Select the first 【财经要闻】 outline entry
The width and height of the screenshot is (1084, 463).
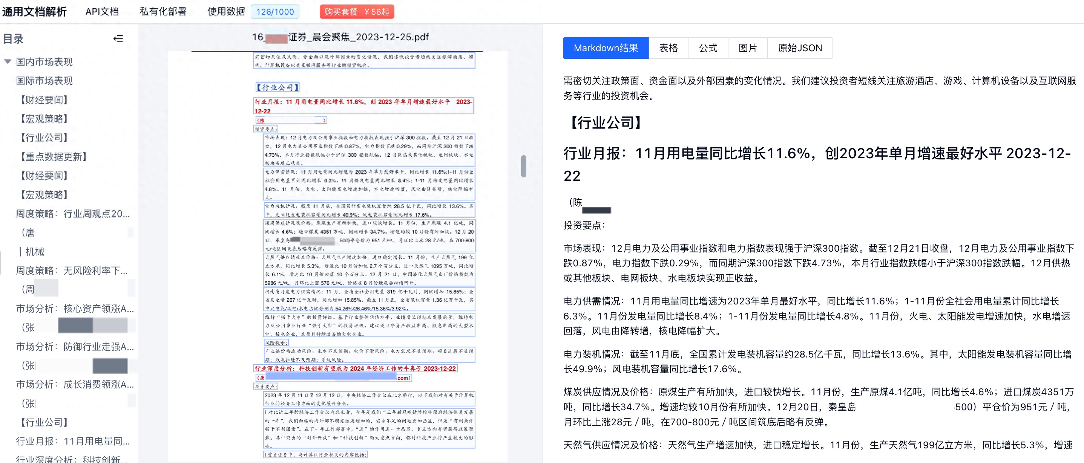coord(44,100)
